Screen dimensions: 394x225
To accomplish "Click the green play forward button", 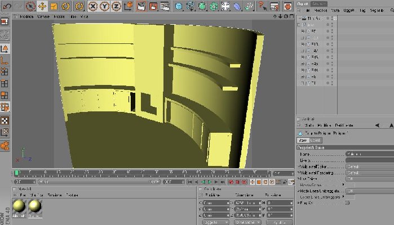I will tap(210, 182).
